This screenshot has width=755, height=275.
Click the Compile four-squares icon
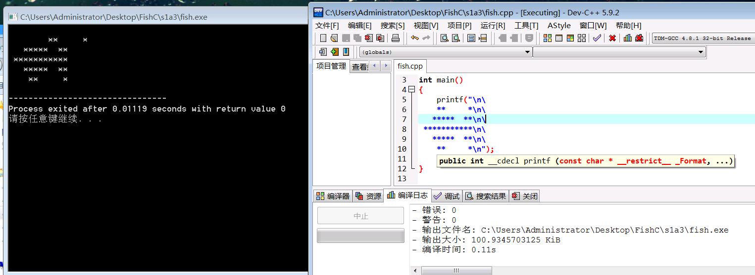point(548,38)
